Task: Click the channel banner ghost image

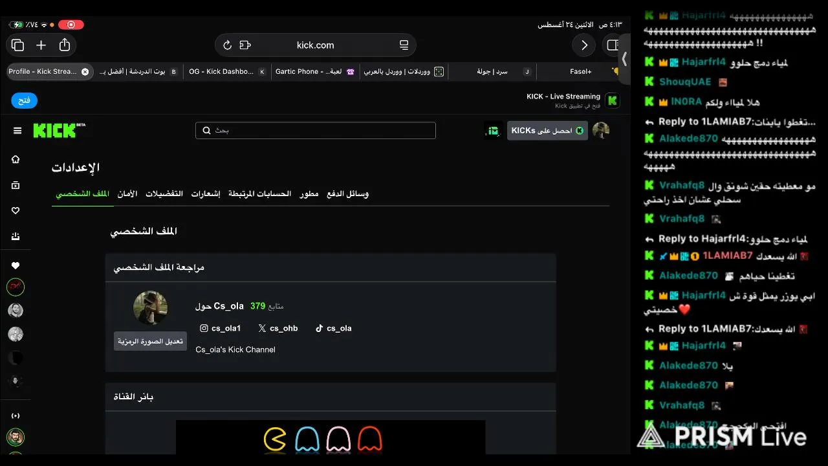Action: (331, 438)
